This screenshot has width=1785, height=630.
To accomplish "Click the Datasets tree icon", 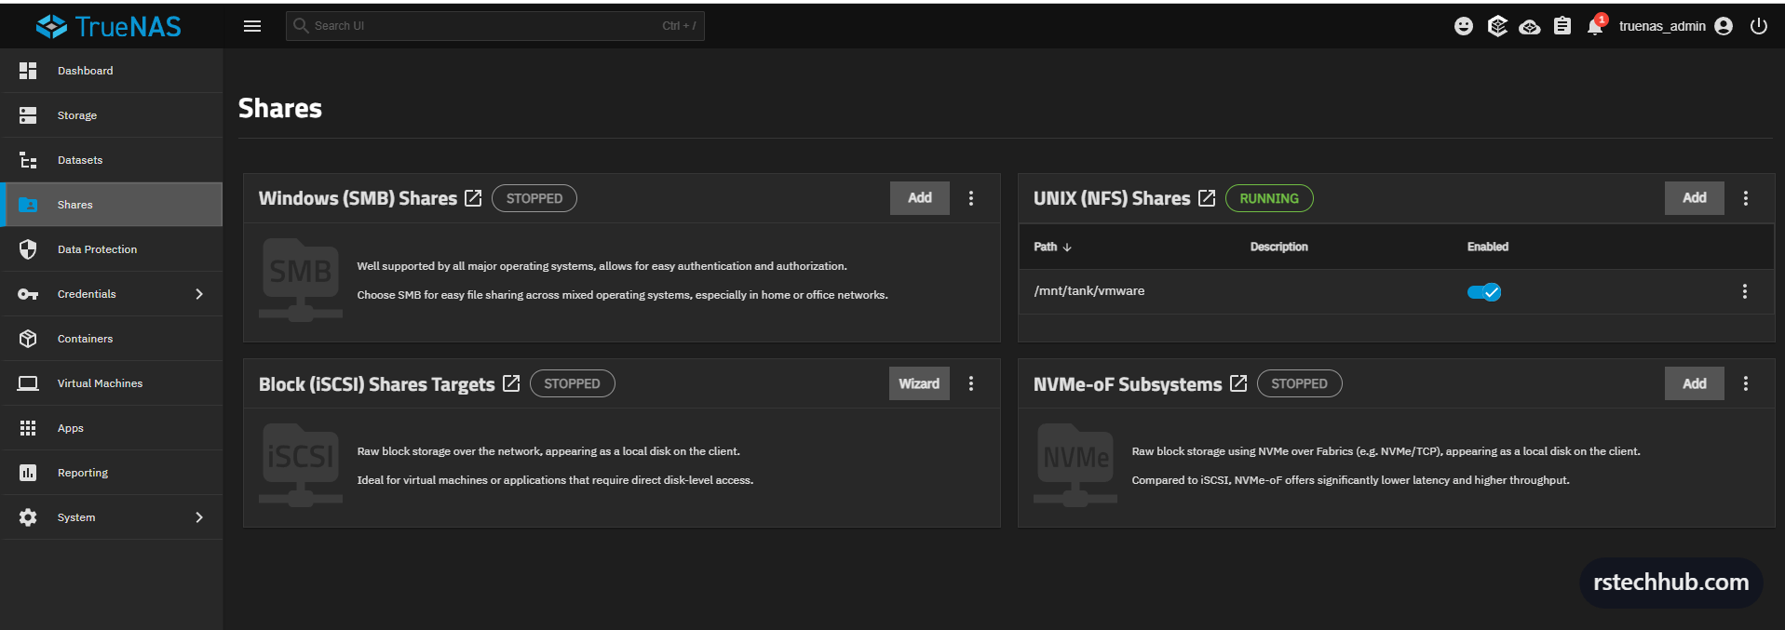I will 28,160.
